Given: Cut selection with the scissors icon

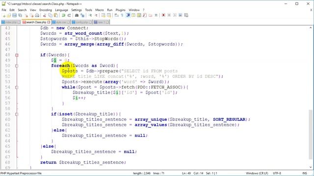Looking at the screenshot, I should click(45, 15).
